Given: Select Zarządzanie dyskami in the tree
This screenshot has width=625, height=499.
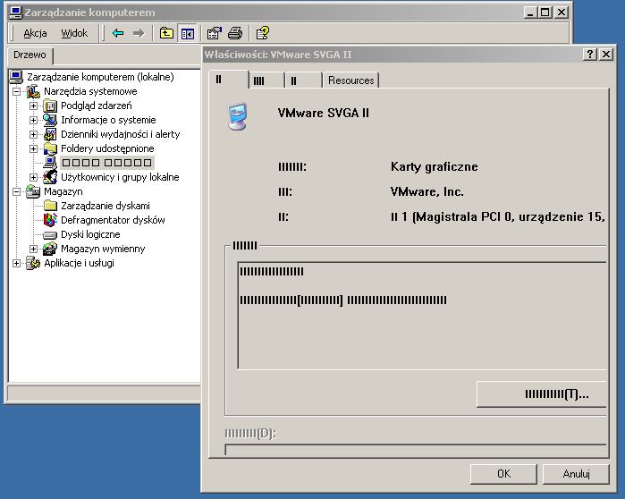Looking at the screenshot, I should pyautogui.click(x=106, y=206).
